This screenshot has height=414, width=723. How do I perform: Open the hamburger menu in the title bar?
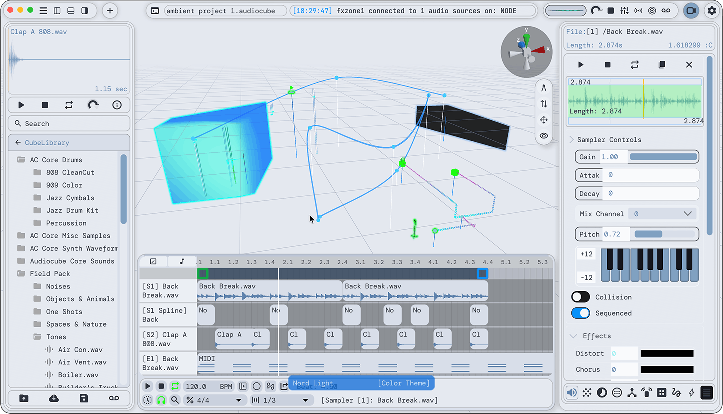(x=43, y=10)
